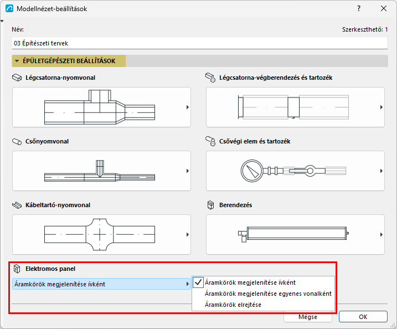This screenshot has width=397, height=329.
Task: Select Áramkörök megjelenítése egyenes vonalként
Action: point(264,294)
